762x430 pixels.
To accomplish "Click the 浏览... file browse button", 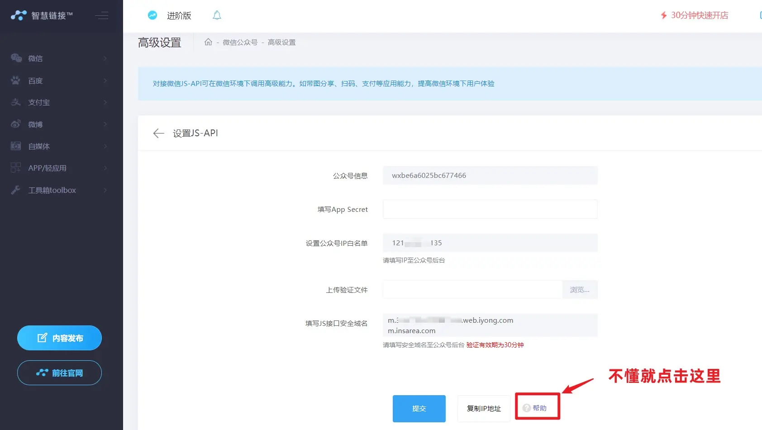I will tap(580, 290).
